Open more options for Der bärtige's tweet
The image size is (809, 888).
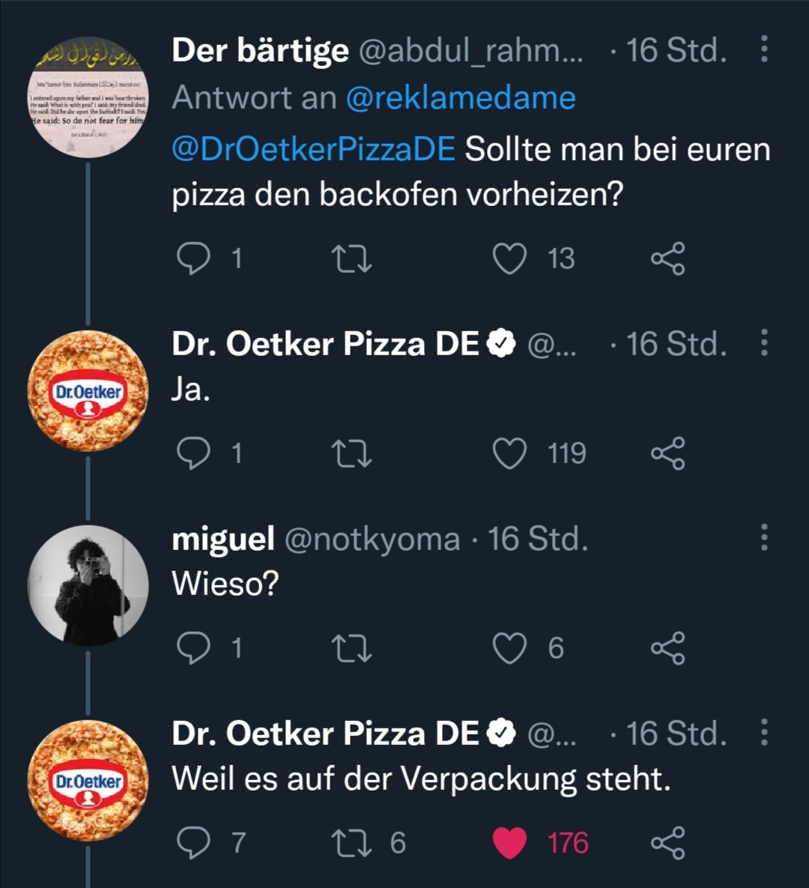click(x=764, y=49)
